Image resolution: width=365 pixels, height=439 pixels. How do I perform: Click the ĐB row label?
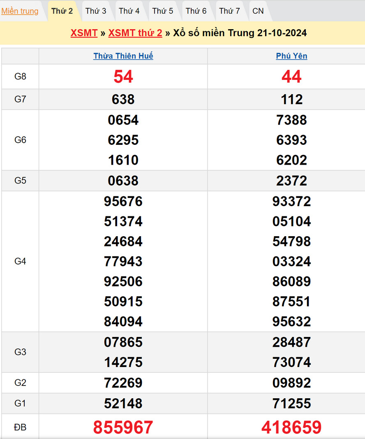[20, 427]
